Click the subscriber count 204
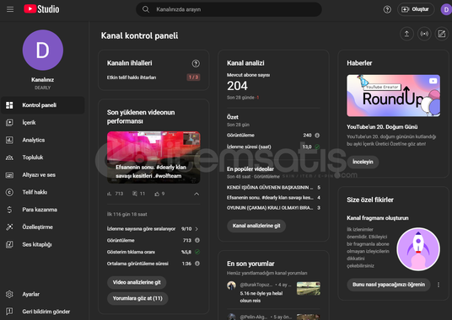This screenshot has width=452, height=320. [x=237, y=86]
